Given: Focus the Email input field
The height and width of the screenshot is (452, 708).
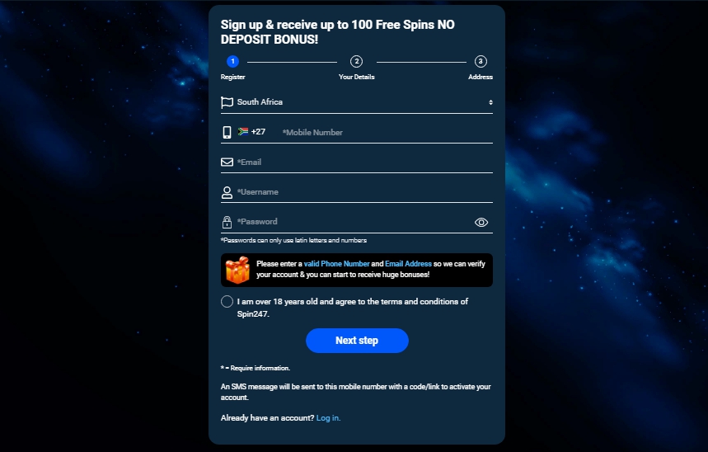Looking at the screenshot, I should point(364,162).
